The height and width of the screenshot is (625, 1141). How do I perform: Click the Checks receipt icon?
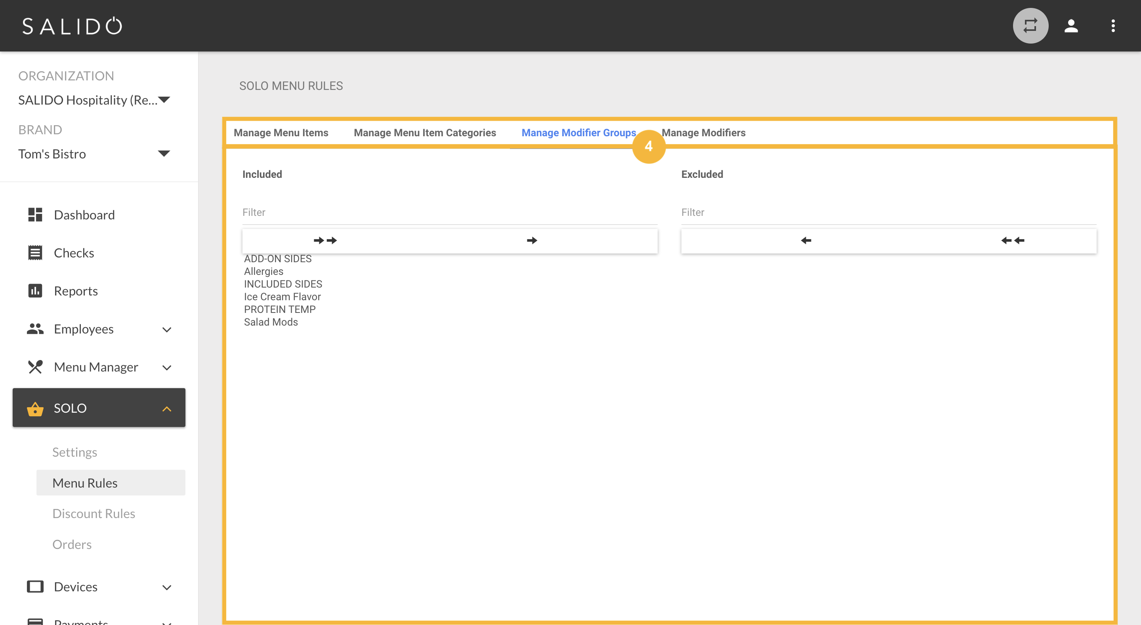click(x=35, y=253)
